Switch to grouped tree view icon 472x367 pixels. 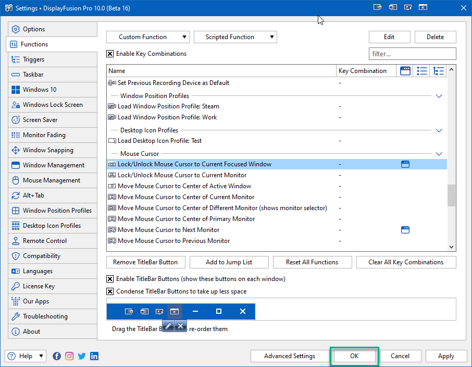[x=438, y=71]
